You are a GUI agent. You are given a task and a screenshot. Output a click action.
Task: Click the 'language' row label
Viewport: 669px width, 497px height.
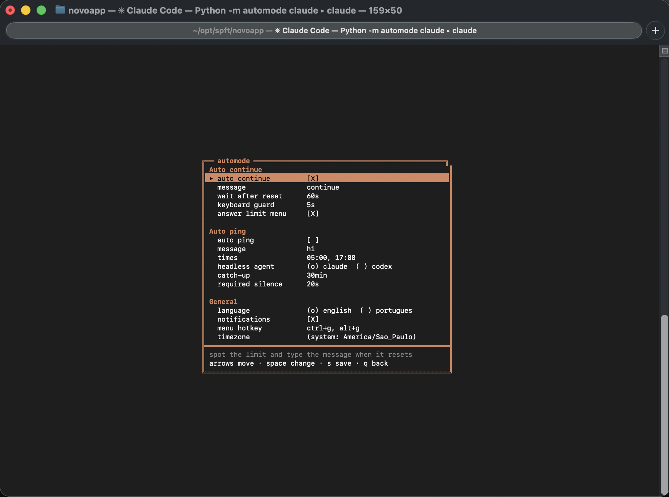[x=234, y=310]
